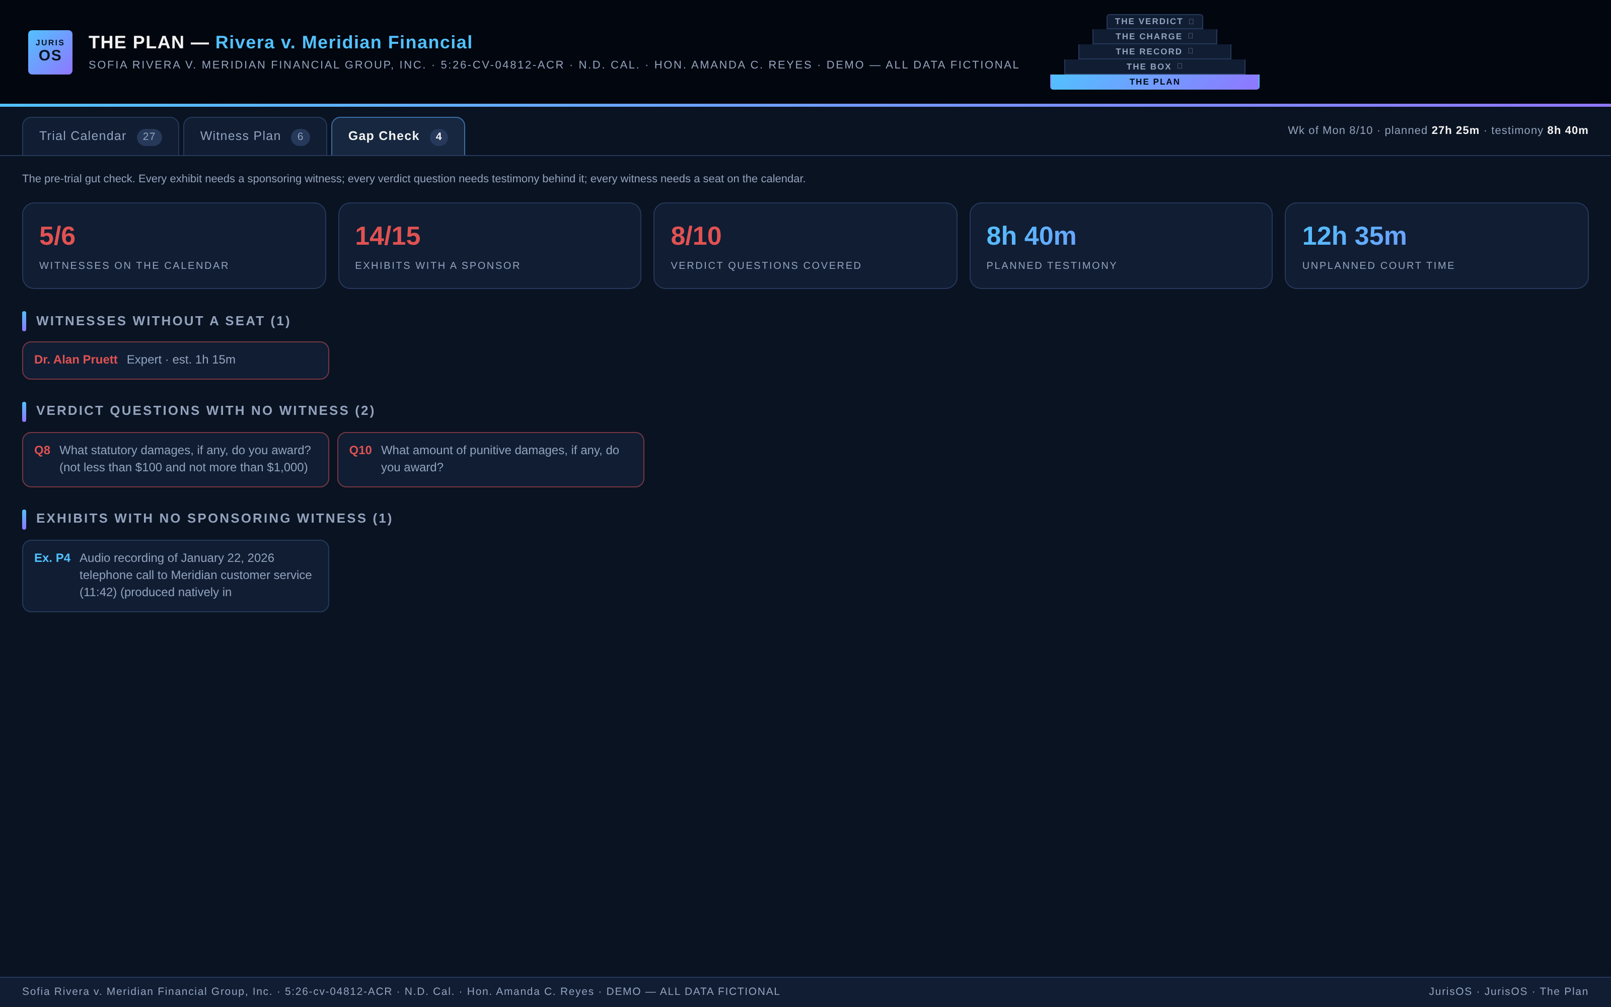Open THE BOX tier in pyramid nav

click(1154, 66)
